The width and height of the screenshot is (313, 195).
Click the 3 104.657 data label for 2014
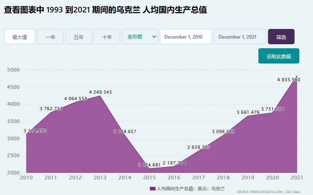coord(125,131)
